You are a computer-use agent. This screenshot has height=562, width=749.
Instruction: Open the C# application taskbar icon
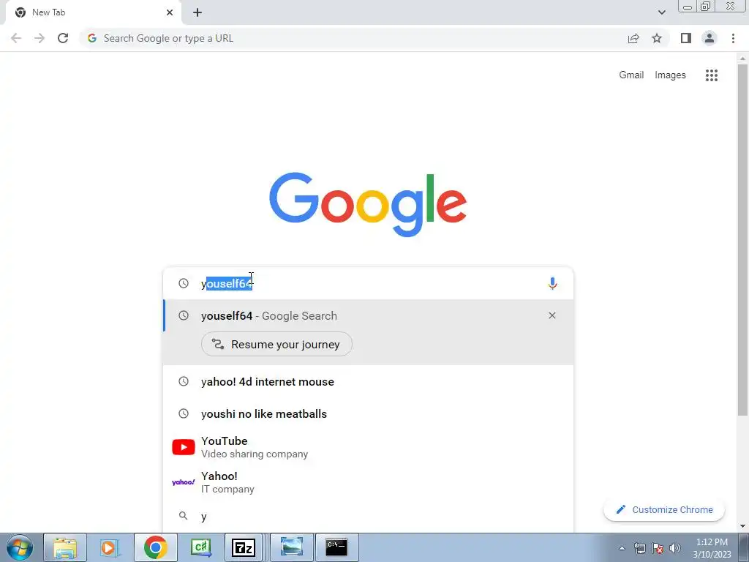(200, 547)
